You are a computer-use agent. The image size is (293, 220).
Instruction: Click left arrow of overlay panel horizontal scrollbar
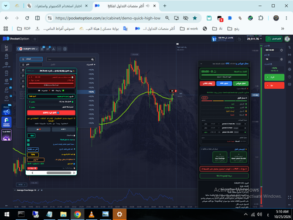coord(32,173)
